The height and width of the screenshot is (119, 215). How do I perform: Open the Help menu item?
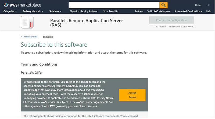[x=209, y=11]
